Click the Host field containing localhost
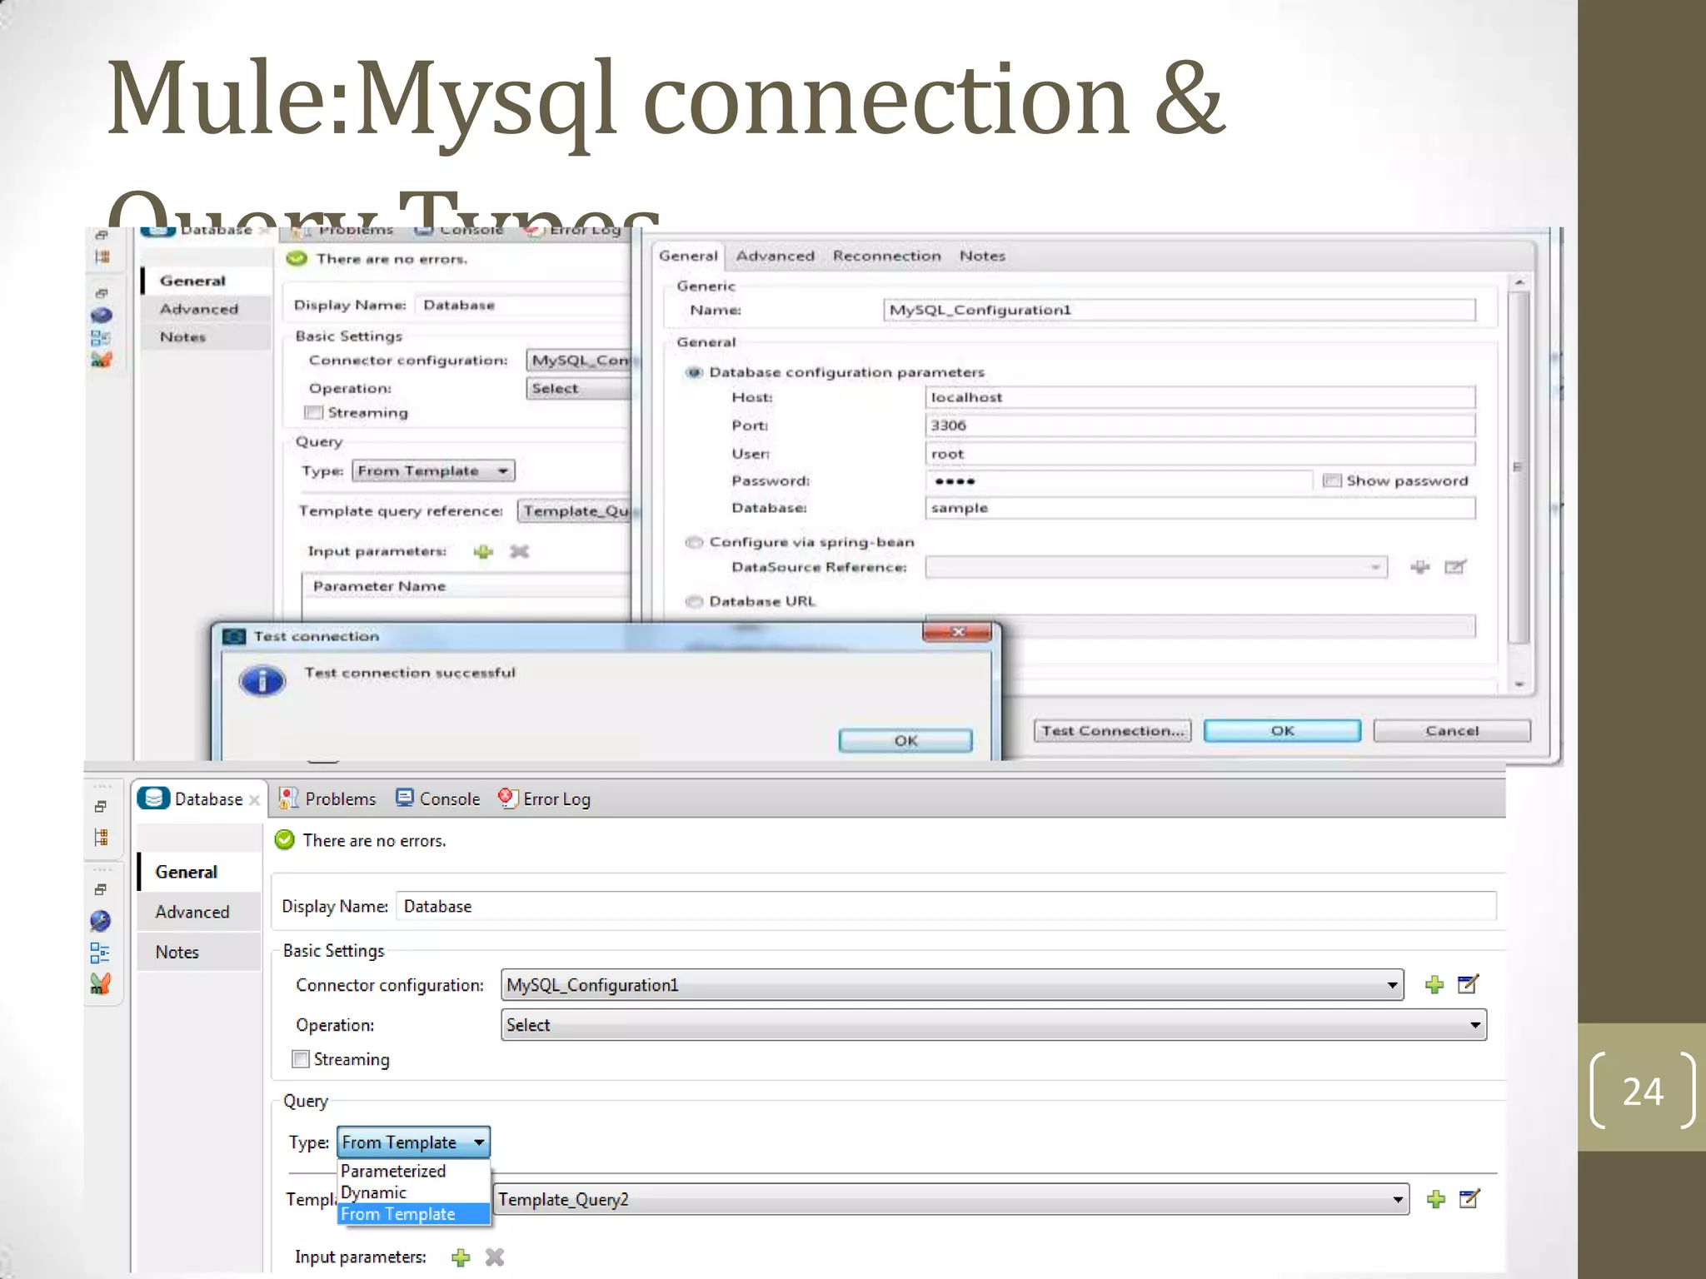This screenshot has width=1706, height=1279. coord(1200,397)
